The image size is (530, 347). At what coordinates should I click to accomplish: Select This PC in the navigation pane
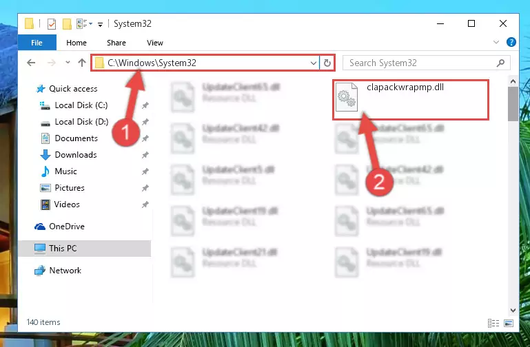point(85,249)
